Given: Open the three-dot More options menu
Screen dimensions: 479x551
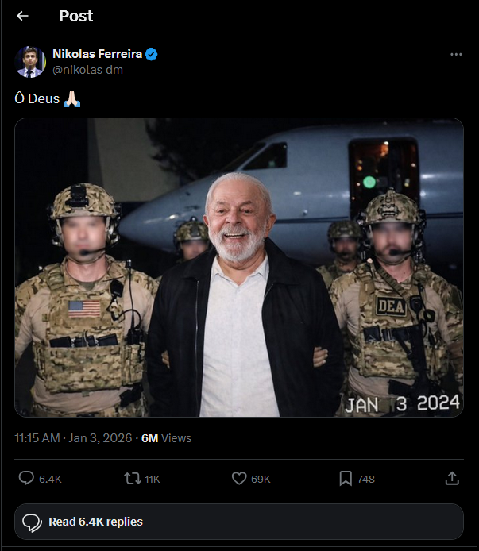Looking at the screenshot, I should point(456,55).
